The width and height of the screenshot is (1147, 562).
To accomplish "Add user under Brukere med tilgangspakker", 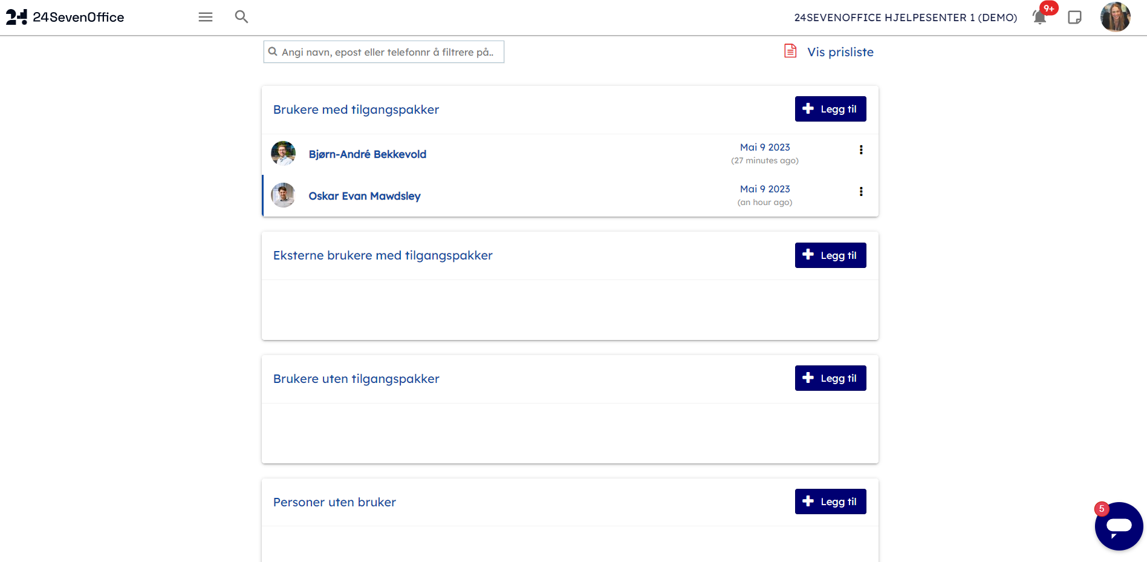I will click(830, 109).
